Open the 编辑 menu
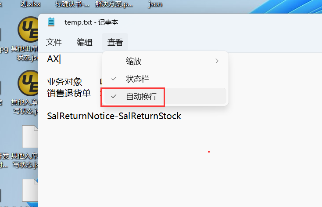The image size is (322, 207). (x=84, y=42)
